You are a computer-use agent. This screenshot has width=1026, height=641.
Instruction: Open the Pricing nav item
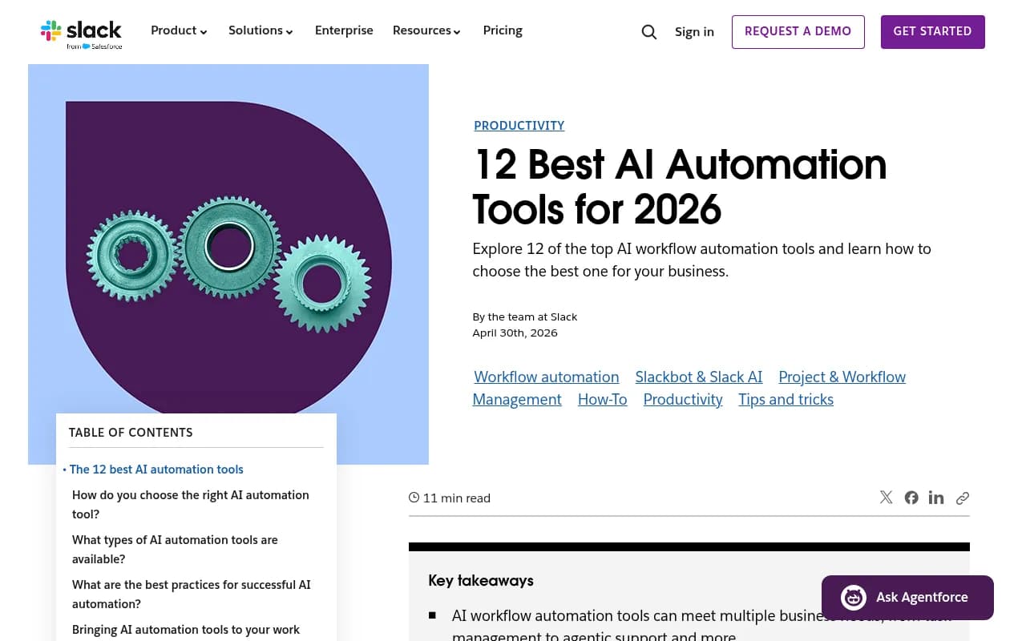pos(503,30)
